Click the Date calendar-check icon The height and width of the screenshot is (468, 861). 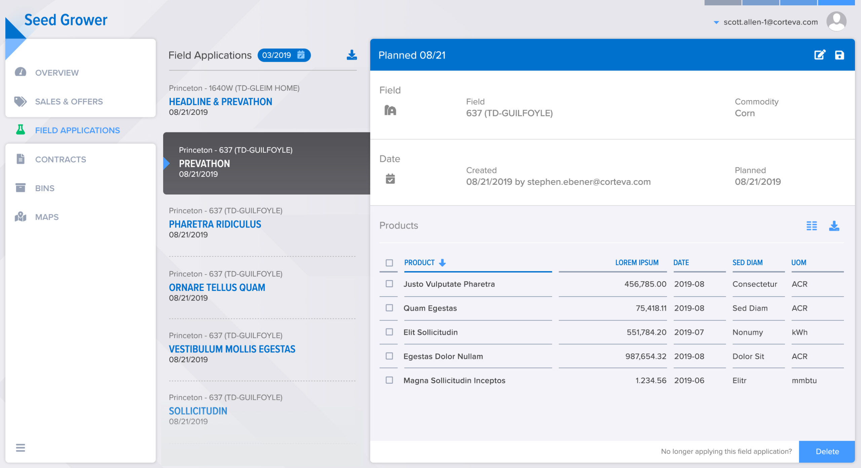tap(390, 178)
